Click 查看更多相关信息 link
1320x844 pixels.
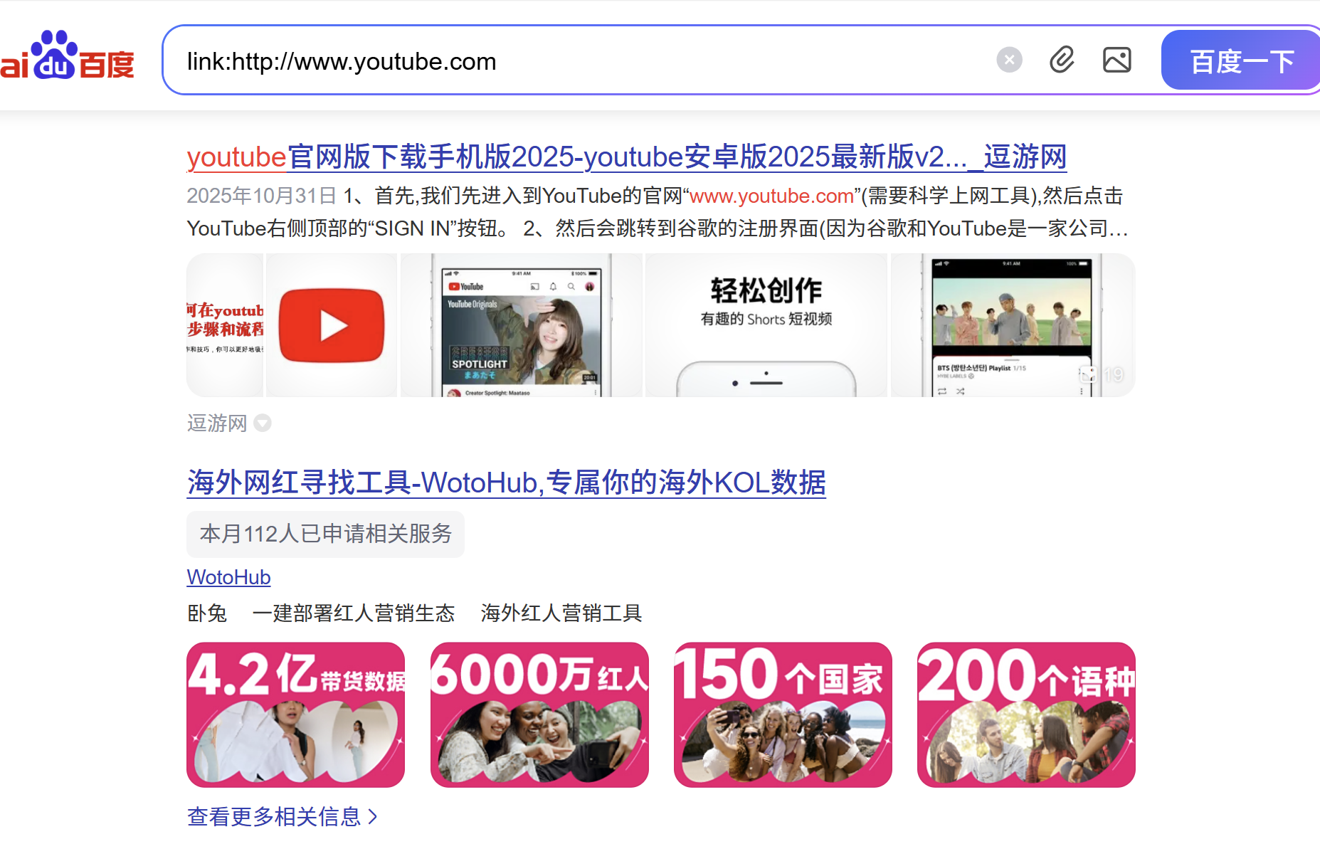282,816
